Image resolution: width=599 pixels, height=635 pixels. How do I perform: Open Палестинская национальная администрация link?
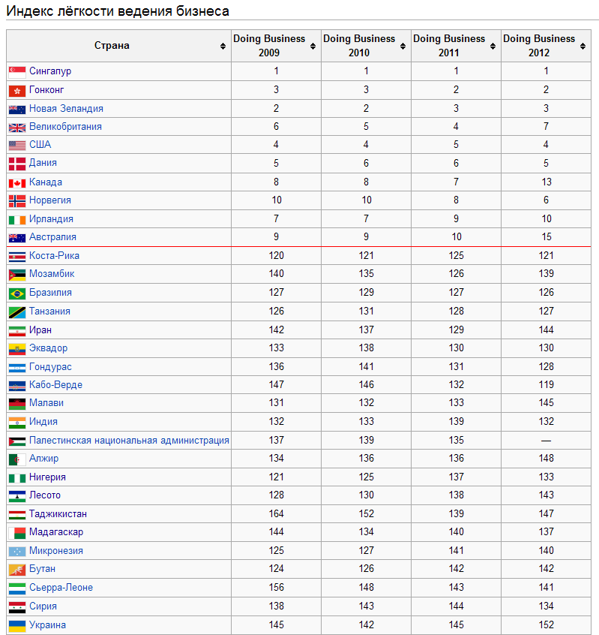pyautogui.click(x=129, y=440)
